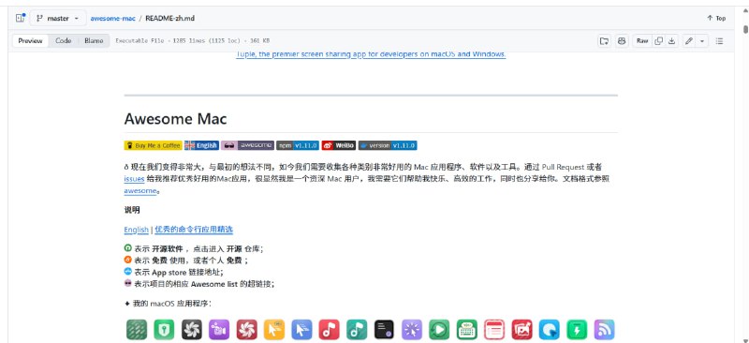Ask Copilot about this file
Screen dimensions: 749x343
click(x=622, y=41)
